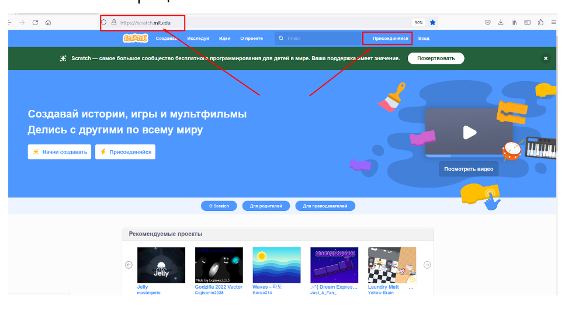Open the Godzilla 2022 Vector thumbnail

[219, 265]
